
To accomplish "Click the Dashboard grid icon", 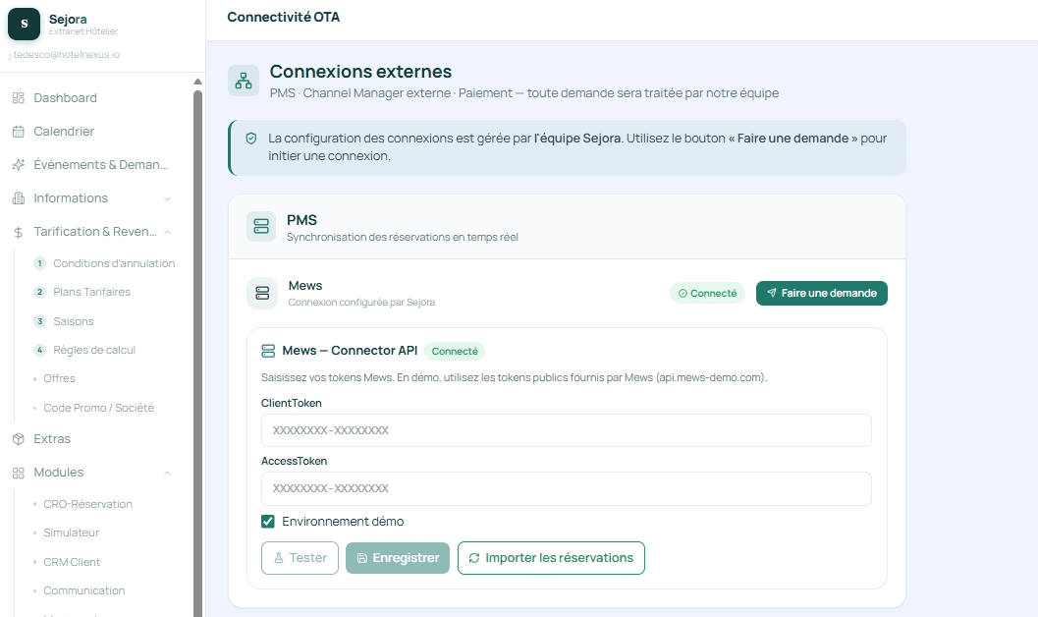I will (19, 98).
